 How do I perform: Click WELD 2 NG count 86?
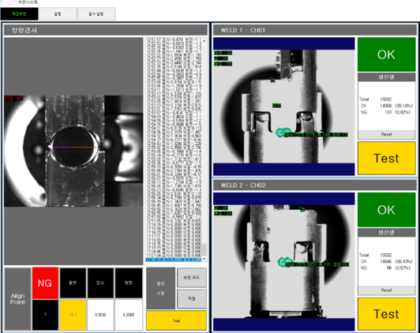(x=389, y=268)
